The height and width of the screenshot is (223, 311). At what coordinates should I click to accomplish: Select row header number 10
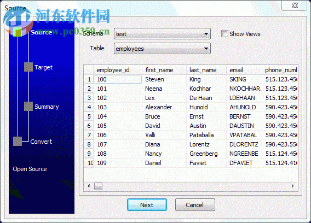coord(89,163)
